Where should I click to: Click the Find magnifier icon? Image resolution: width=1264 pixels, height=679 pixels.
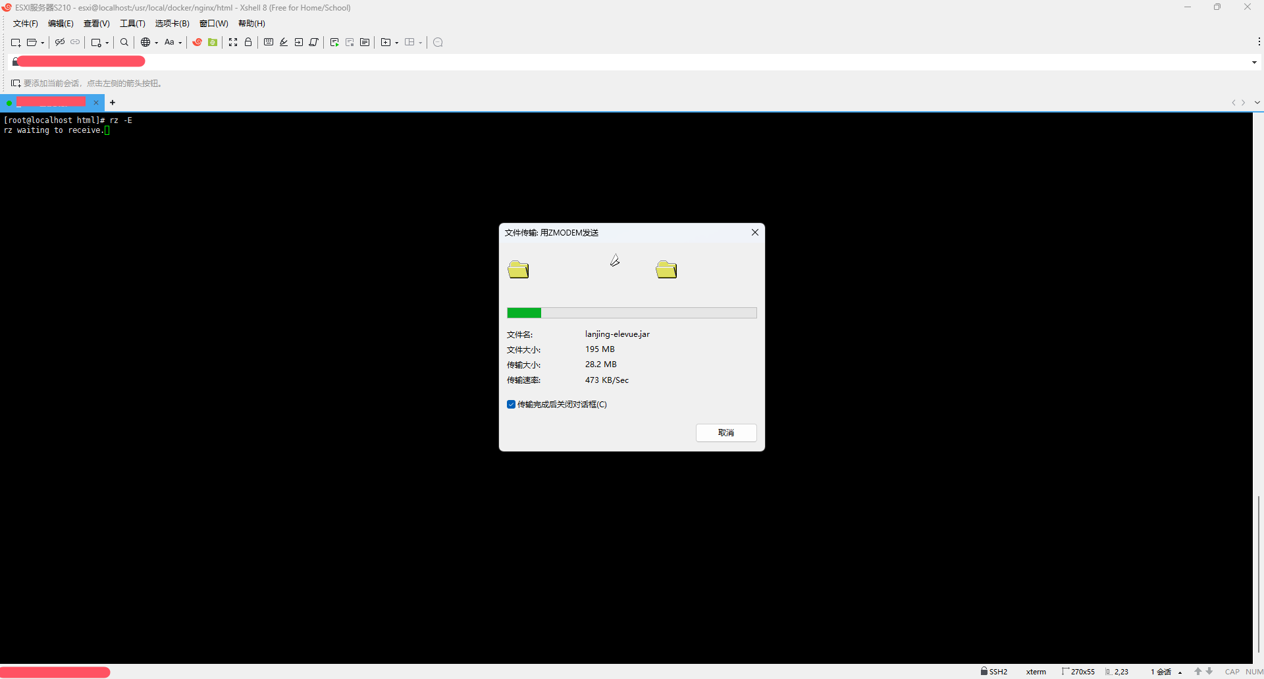click(x=124, y=42)
